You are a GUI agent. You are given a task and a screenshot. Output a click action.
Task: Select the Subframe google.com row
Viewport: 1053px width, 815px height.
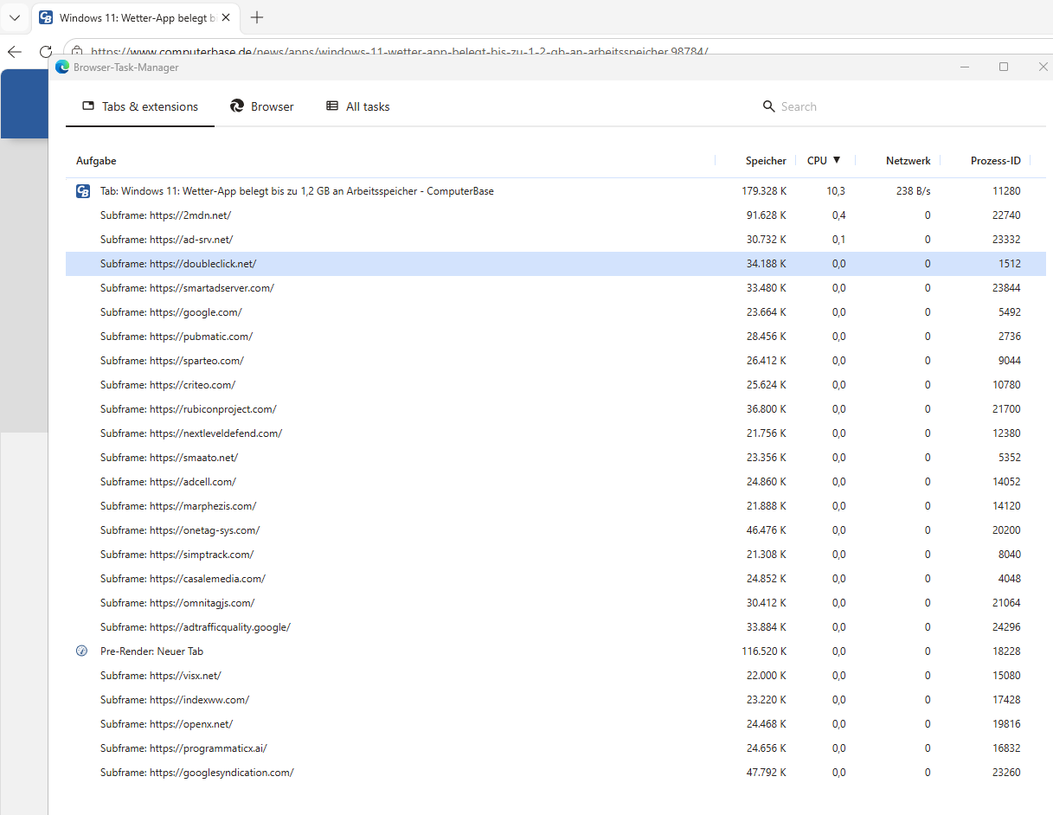tap(555, 312)
